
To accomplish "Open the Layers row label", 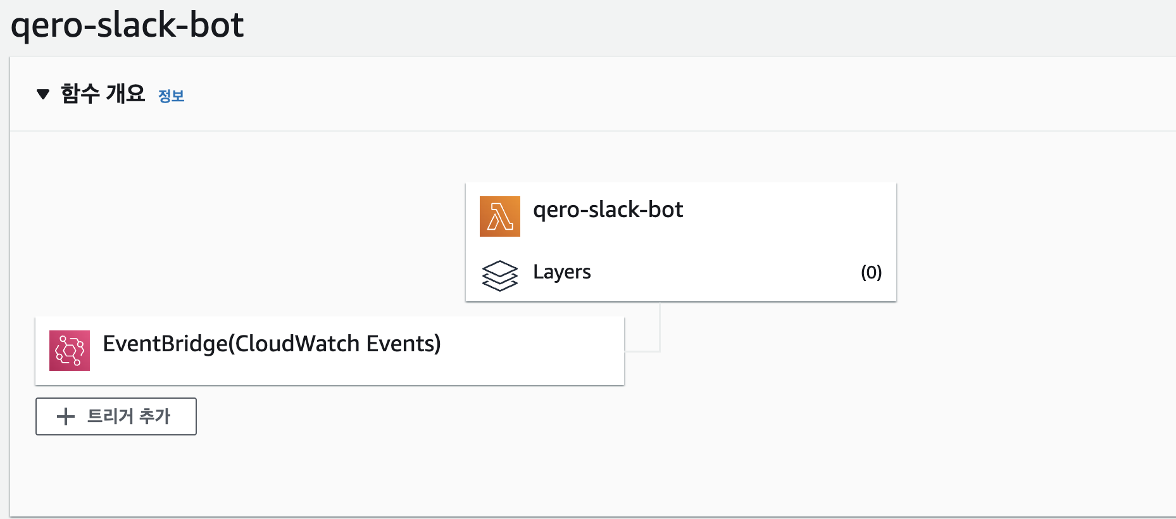I will point(561,272).
